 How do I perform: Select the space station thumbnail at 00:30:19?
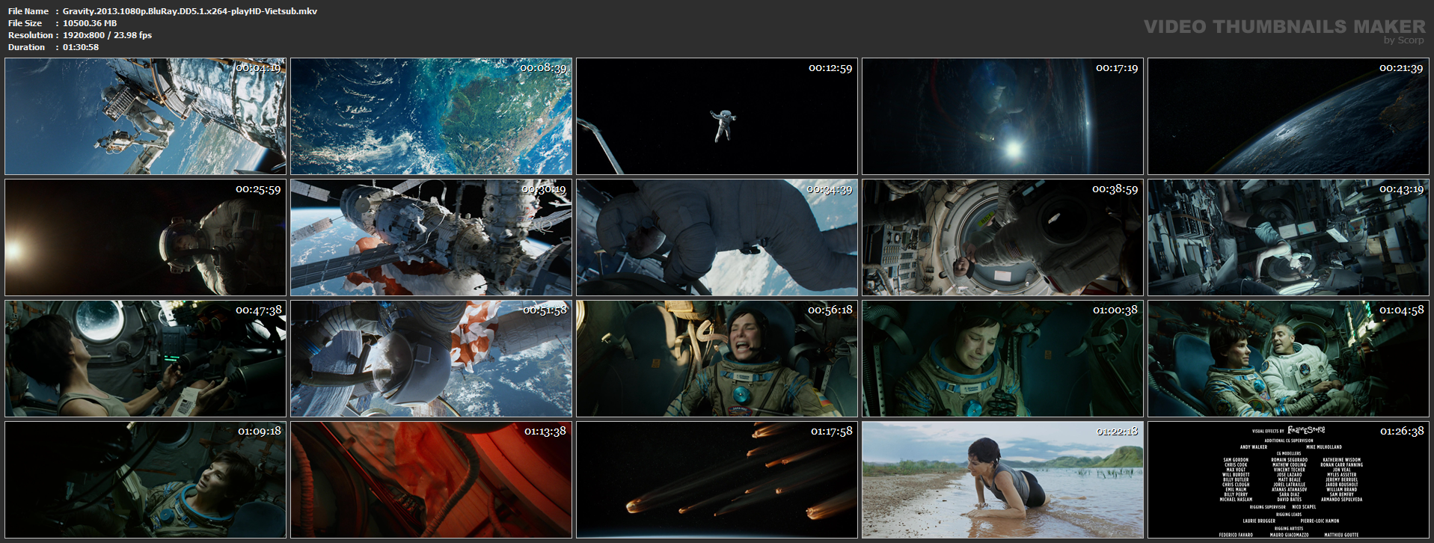(431, 238)
